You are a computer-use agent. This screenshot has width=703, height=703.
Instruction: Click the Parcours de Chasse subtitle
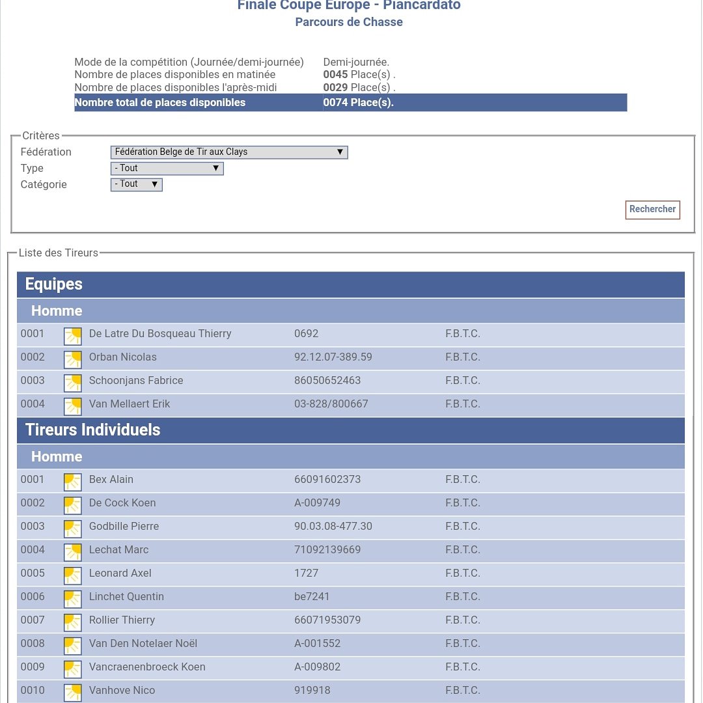pos(349,22)
